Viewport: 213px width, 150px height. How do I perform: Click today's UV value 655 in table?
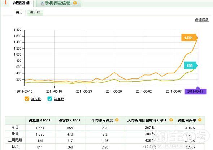[x=70, y=128]
